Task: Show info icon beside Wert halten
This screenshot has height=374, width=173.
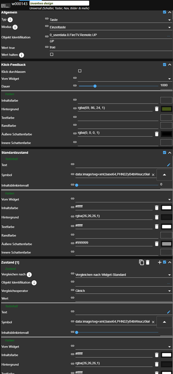Action: pyautogui.click(x=22, y=55)
